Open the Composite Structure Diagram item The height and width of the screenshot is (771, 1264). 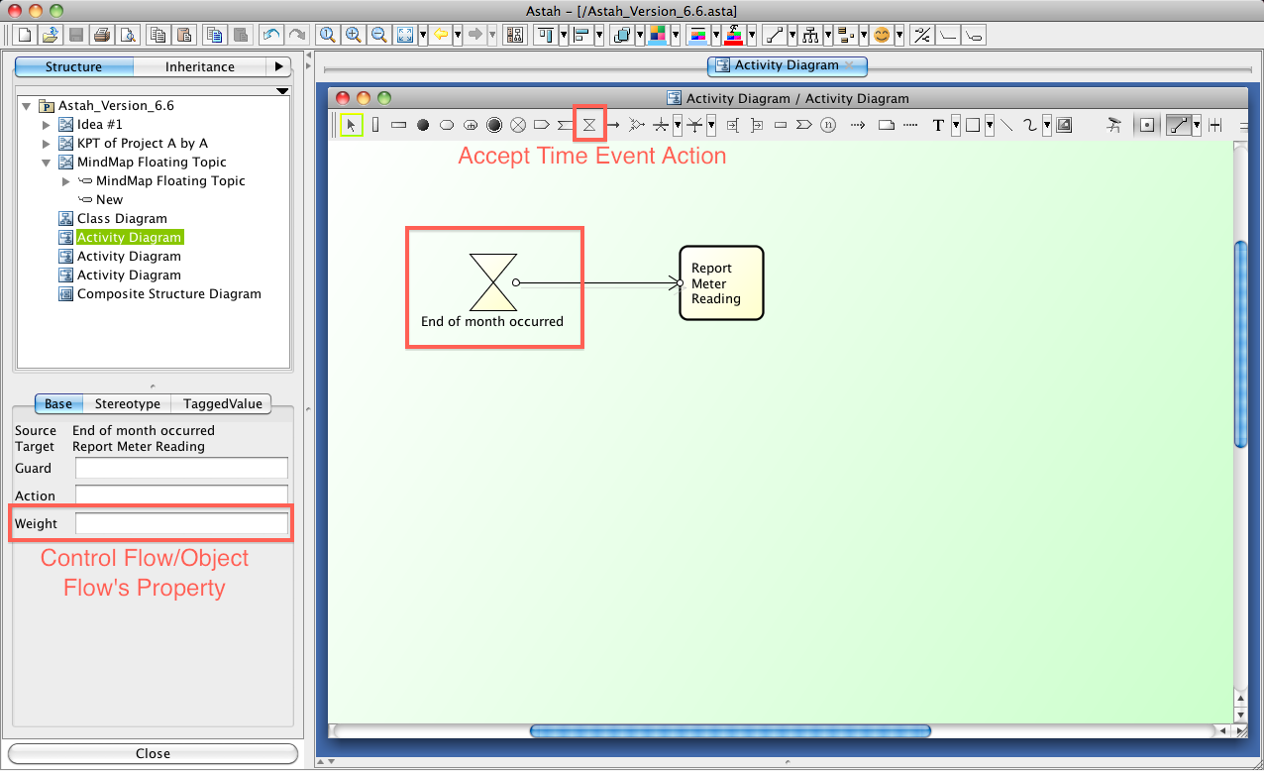coord(168,294)
